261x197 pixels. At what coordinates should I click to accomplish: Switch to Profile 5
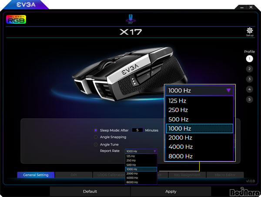click(249, 100)
